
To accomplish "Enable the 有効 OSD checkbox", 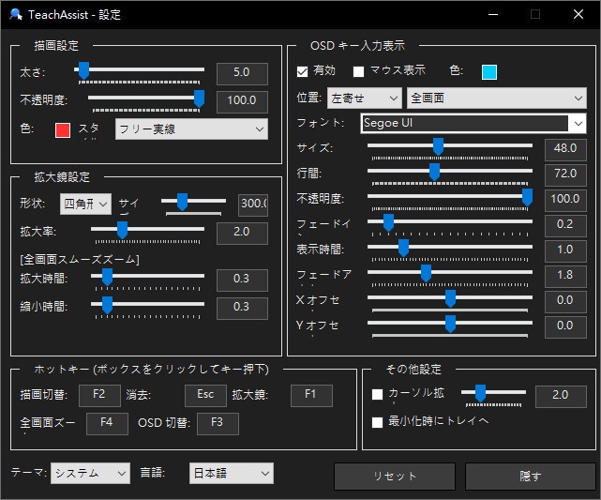I will tap(302, 71).
